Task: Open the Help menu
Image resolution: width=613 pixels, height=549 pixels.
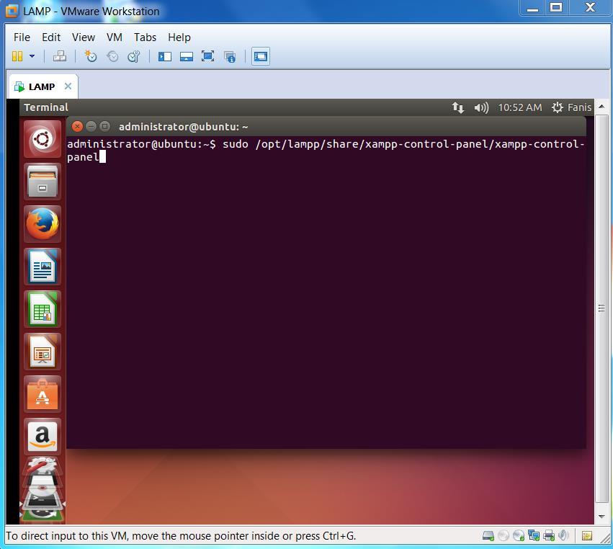Action: 179,37
